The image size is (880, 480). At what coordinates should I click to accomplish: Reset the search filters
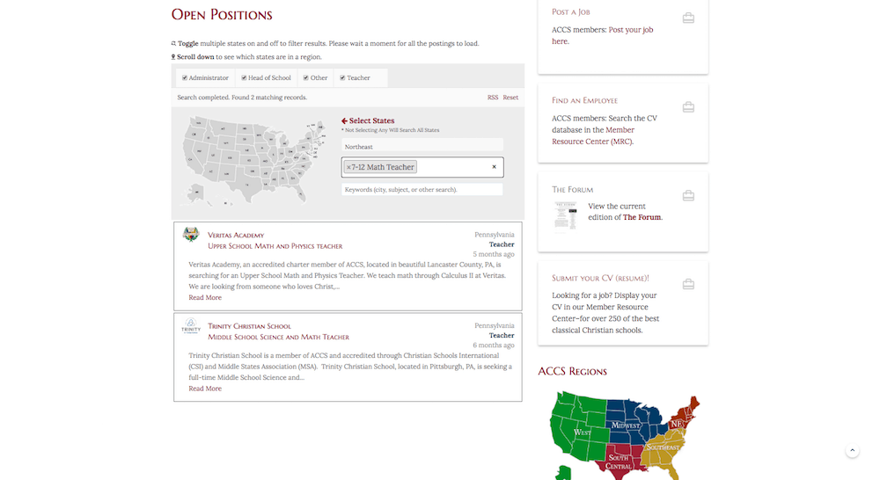point(510,97)
